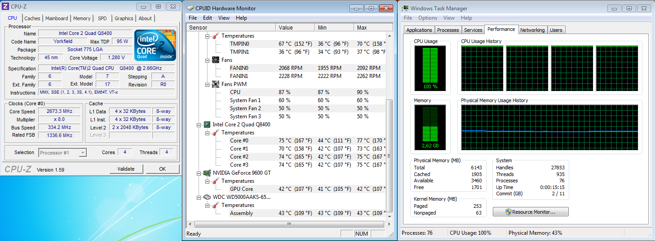Click the thermometer icon beside Temperatures above TMPIN0
Image resolution: width=655 pixels, height=241 pixels.
pyautogui.click(x=216, y=36)
